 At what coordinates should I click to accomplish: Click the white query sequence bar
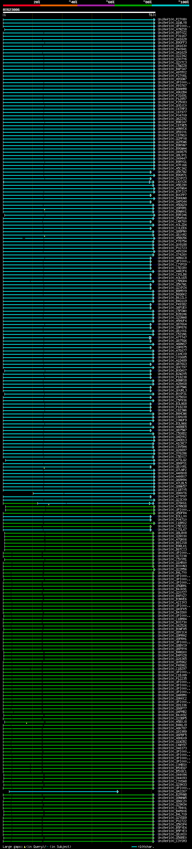click(x=79, y=12)
